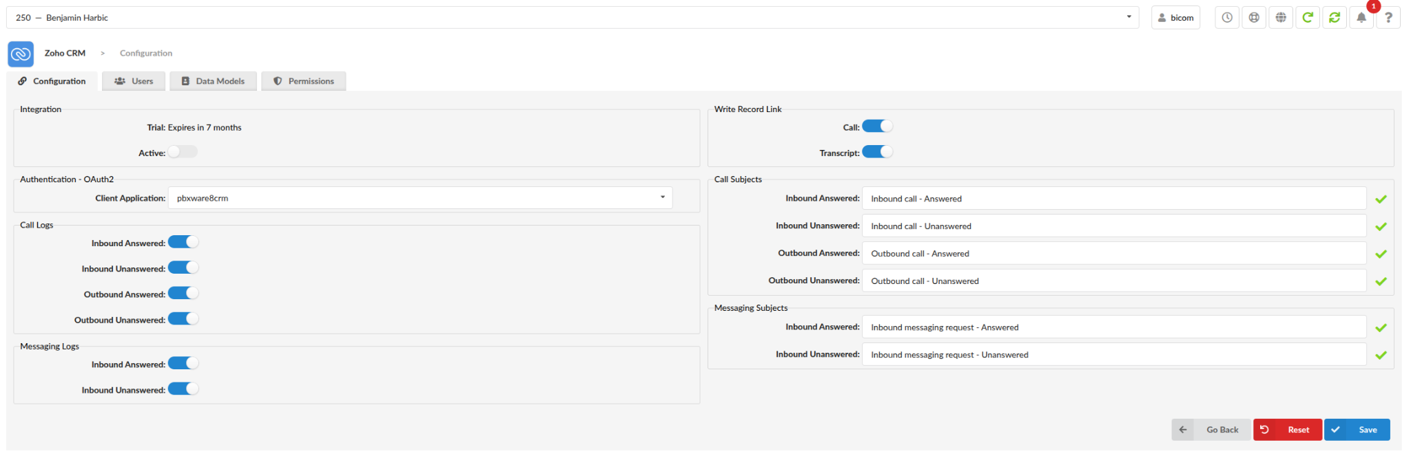Click the notifications bell icon
This screenshot has height=458, width=1411.
[1361, 18]
